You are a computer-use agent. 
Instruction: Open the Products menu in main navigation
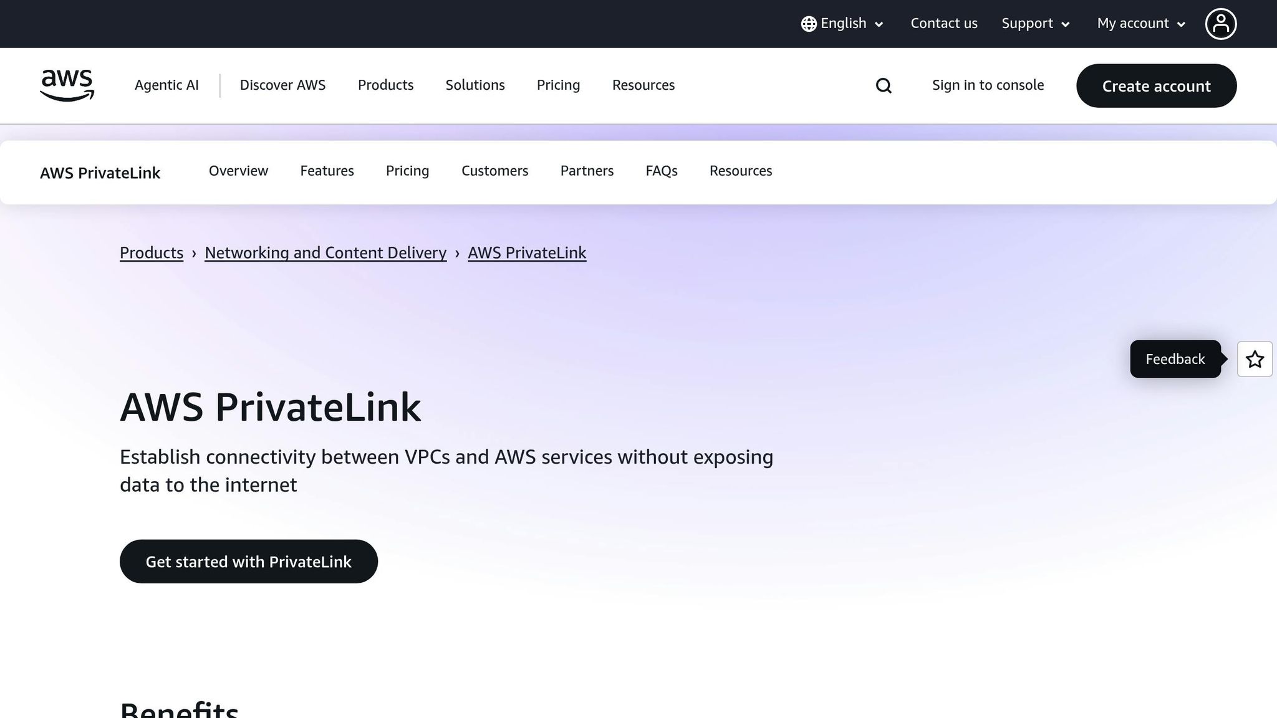tap(385, 85)
